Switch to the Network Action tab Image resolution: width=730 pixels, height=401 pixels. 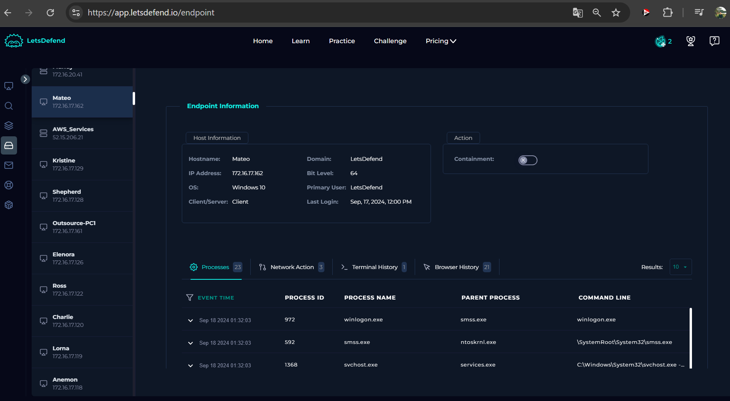click(292, 267)
